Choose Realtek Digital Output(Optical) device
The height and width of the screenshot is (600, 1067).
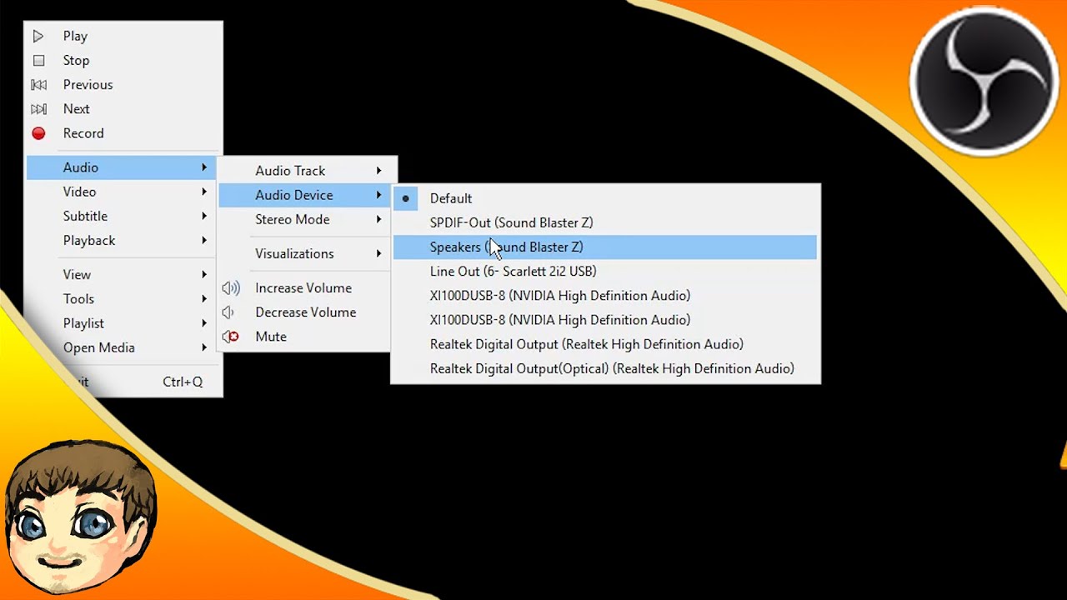point(605,368)
